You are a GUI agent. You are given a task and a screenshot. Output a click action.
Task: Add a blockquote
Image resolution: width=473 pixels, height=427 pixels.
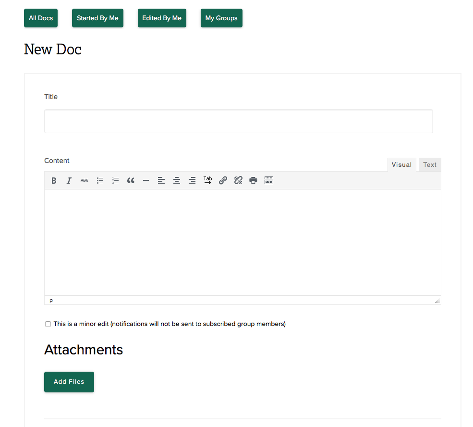point(131,181)
